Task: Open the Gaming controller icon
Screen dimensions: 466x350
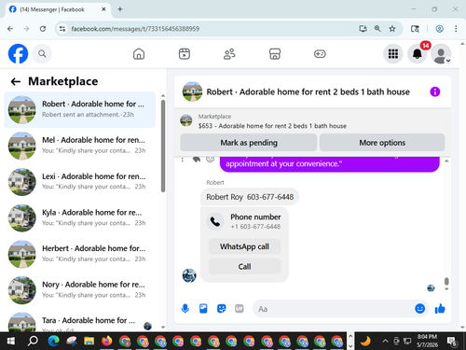Action: click(320, 54)
